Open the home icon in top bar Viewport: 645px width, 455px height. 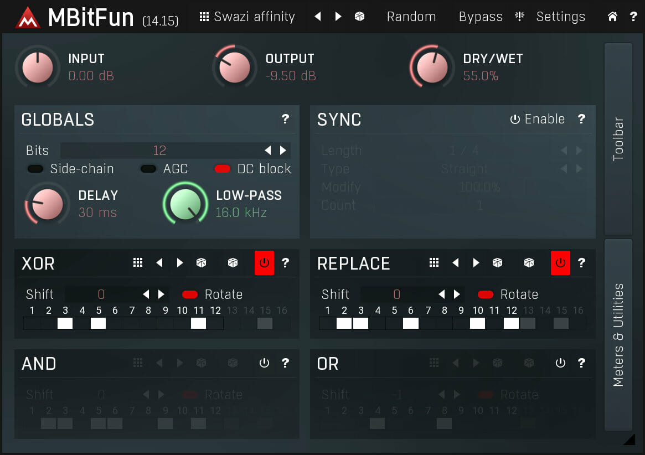(x=612, y=17)
